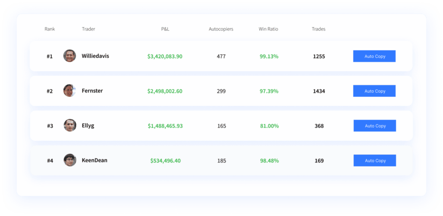Open the Fernster trader name link

point(92,91)
